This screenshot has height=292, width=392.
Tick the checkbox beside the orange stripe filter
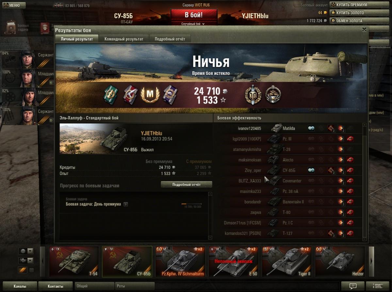pos(32,270)
